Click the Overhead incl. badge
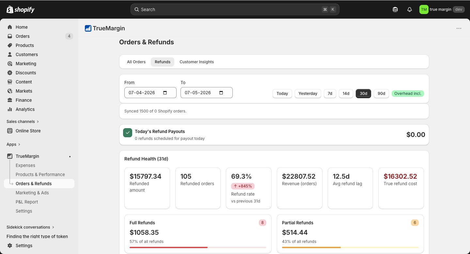 (x=408, y=94)
